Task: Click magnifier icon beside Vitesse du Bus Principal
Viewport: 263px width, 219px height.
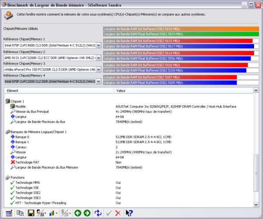Action: point(12,111)
